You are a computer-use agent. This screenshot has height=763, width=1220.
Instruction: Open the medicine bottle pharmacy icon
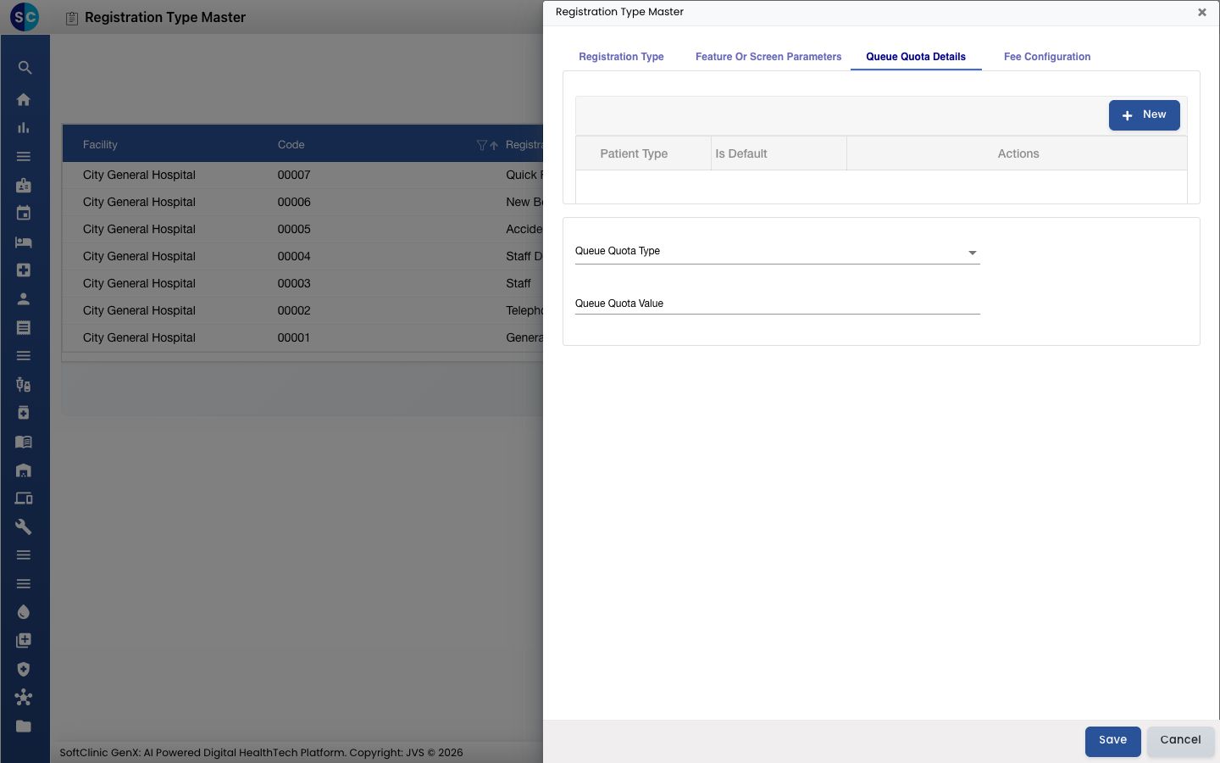[24, 413]
